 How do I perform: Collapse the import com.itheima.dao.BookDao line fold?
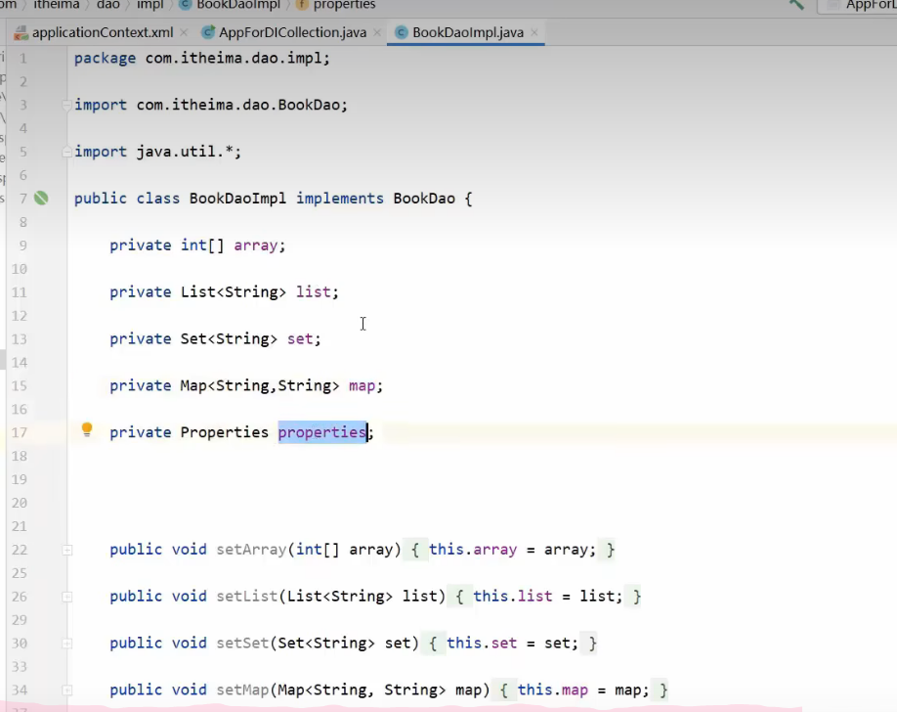coord(67,105)
